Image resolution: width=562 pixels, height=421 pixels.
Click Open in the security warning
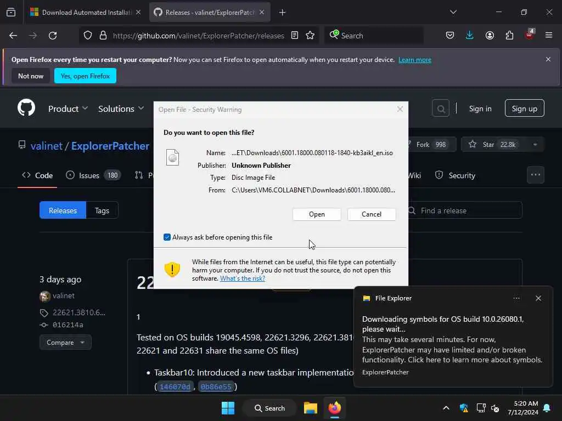[x=317, y=214]
